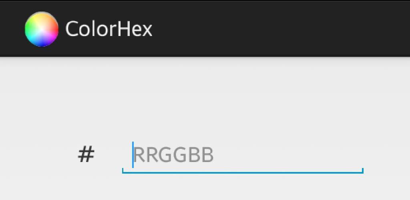This screenshot has width=410, height=200.
Task: Click empty space at end of hex field
Action: click(x=287, y=155)
